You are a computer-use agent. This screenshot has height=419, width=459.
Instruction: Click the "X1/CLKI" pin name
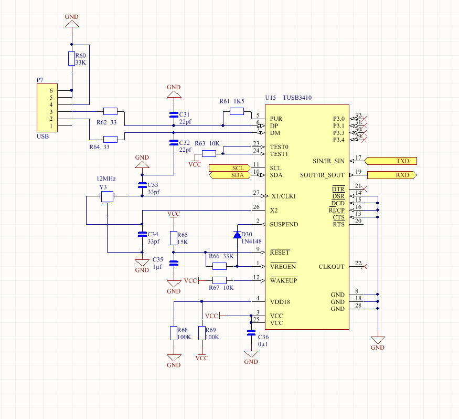284,196
